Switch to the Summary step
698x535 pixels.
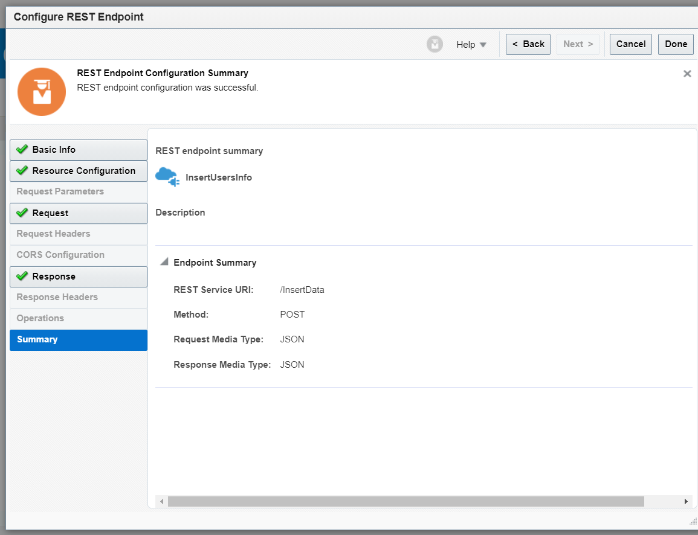click(37, 339)
